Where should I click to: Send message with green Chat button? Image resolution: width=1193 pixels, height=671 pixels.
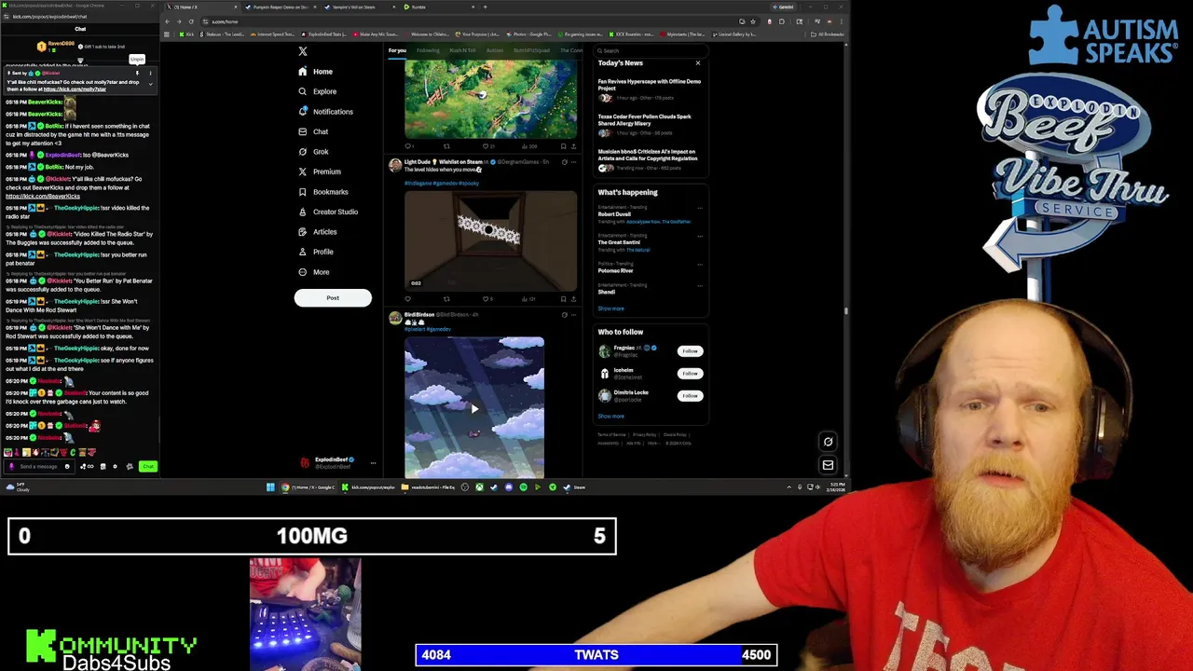[x=147, y=466]
